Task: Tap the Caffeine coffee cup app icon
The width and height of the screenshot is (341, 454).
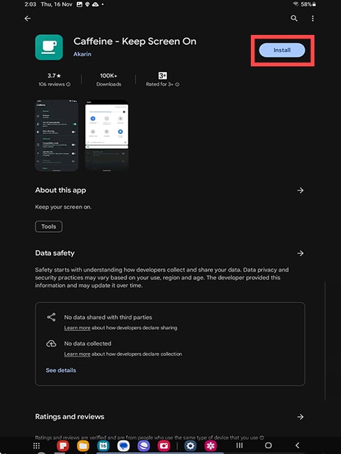Action: click(49, 47)
